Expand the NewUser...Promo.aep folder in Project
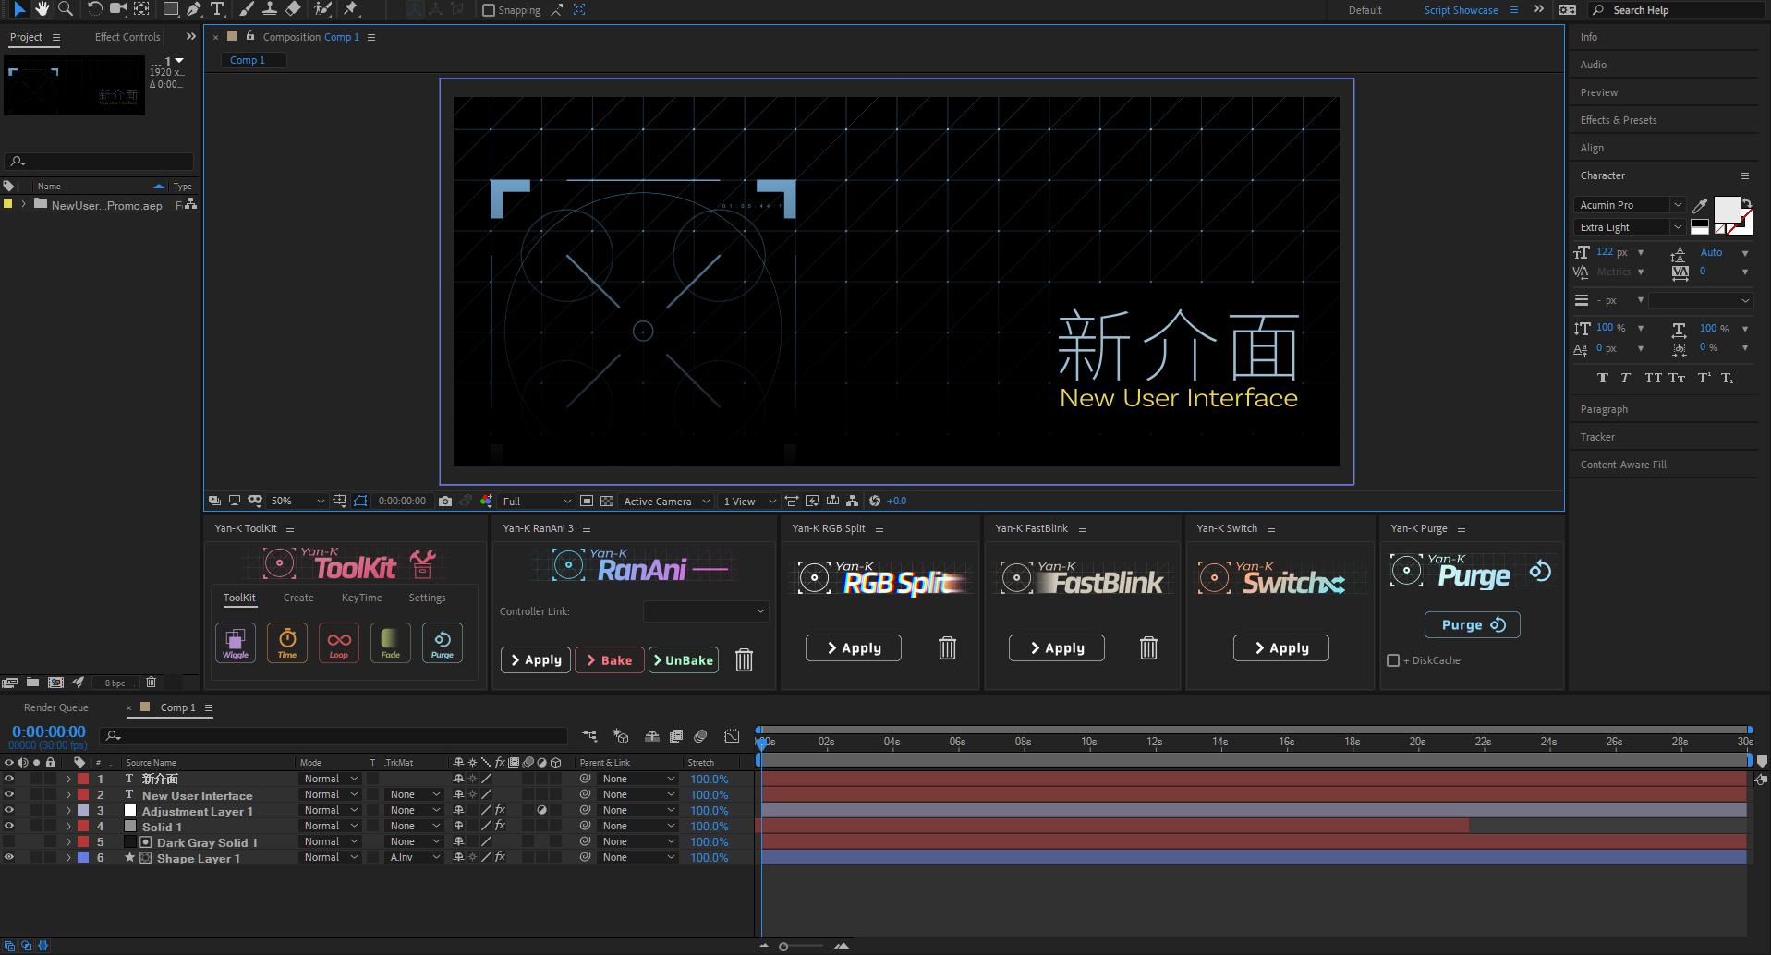 pos(24,204)
